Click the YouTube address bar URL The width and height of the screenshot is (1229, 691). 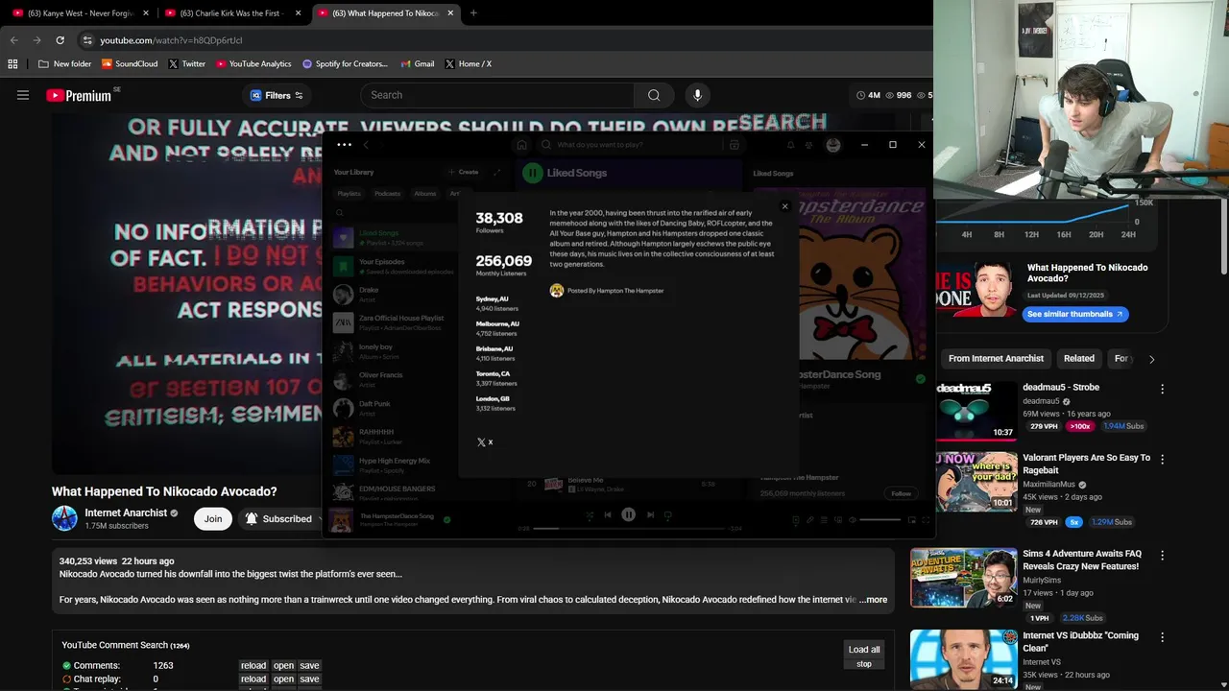coord(171,40)
